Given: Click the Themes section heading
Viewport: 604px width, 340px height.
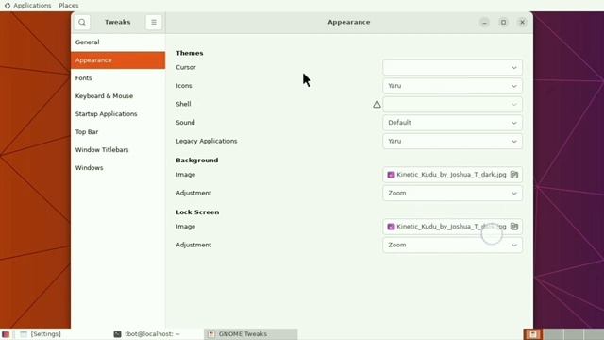Looking at the screenshot, I should tap(190, 53).
